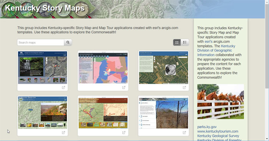The height and width of the screenshot is (141, 269).
Task: Open the www.kentuckytourism.com link
Action: coord(218,131)
